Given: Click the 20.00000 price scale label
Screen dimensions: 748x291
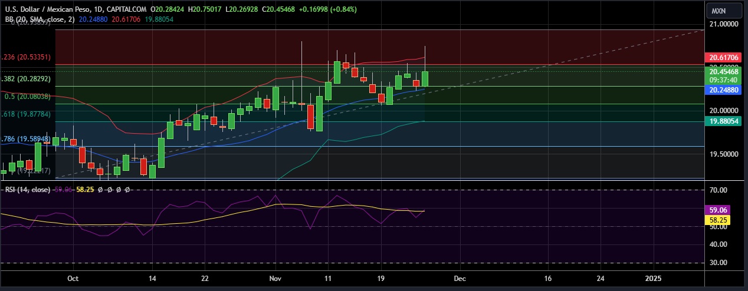Looking at the screenshot, I should point(724,110).
